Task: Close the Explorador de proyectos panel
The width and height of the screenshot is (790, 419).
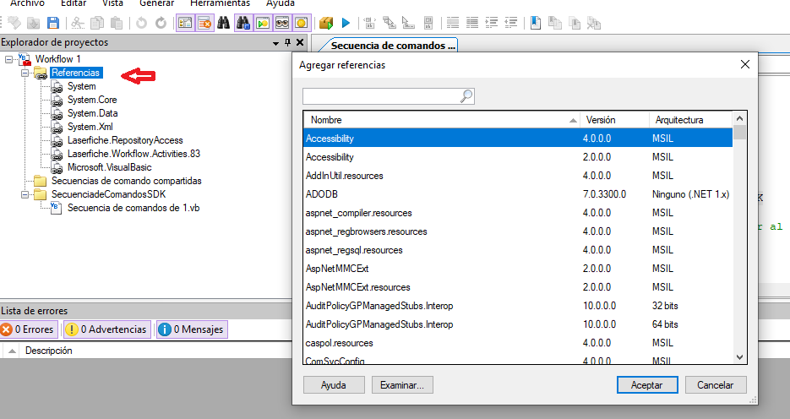Action: tap(299, 43)
